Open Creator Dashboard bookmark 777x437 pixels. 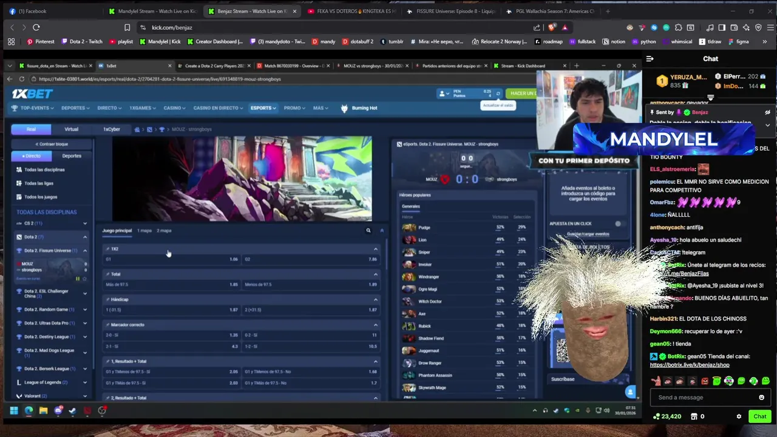215,42
